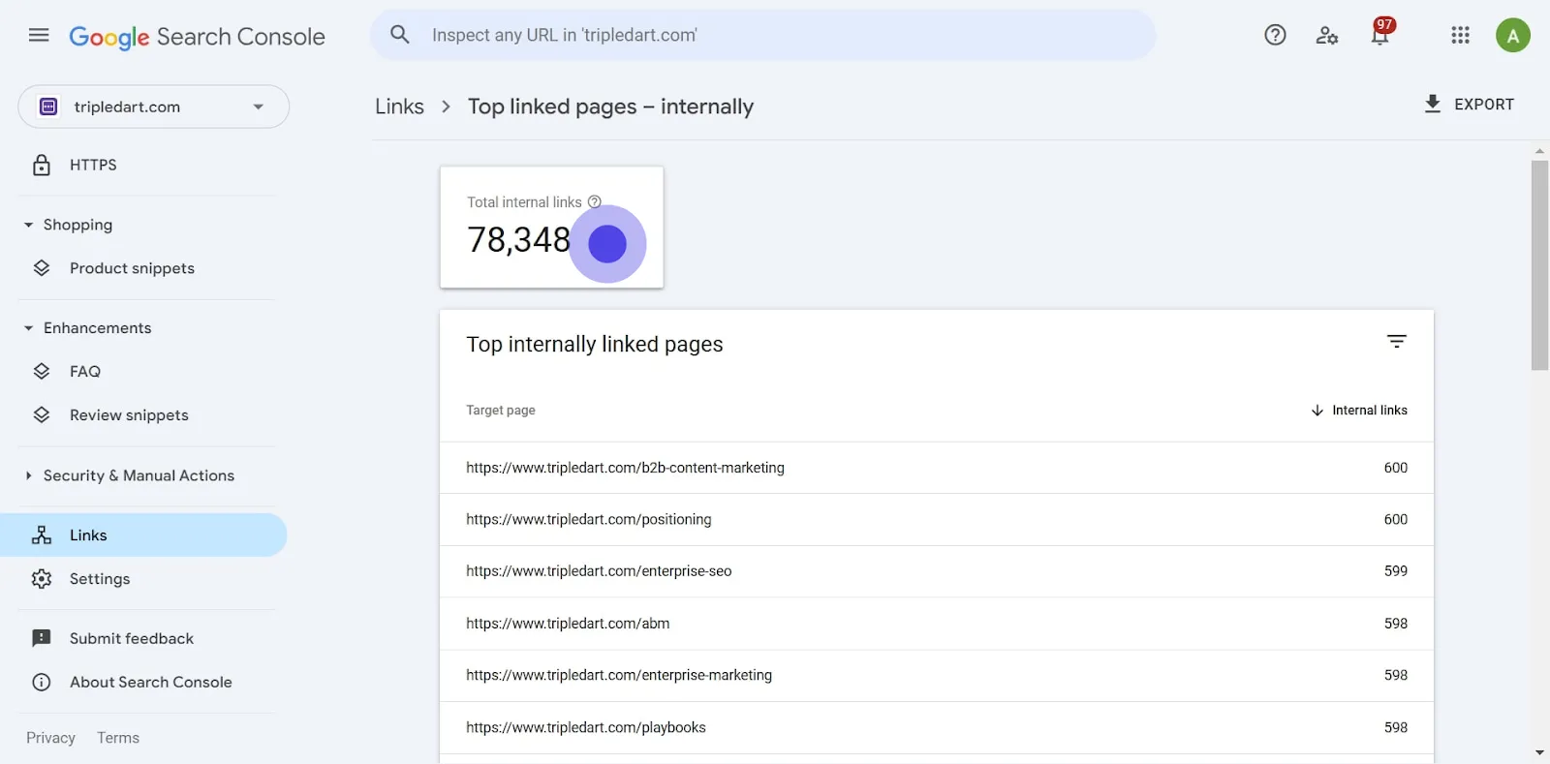The width and height of the screenshot is (1550, 764).
Task: Open the positioning URL row
Action: pos(937,520)
